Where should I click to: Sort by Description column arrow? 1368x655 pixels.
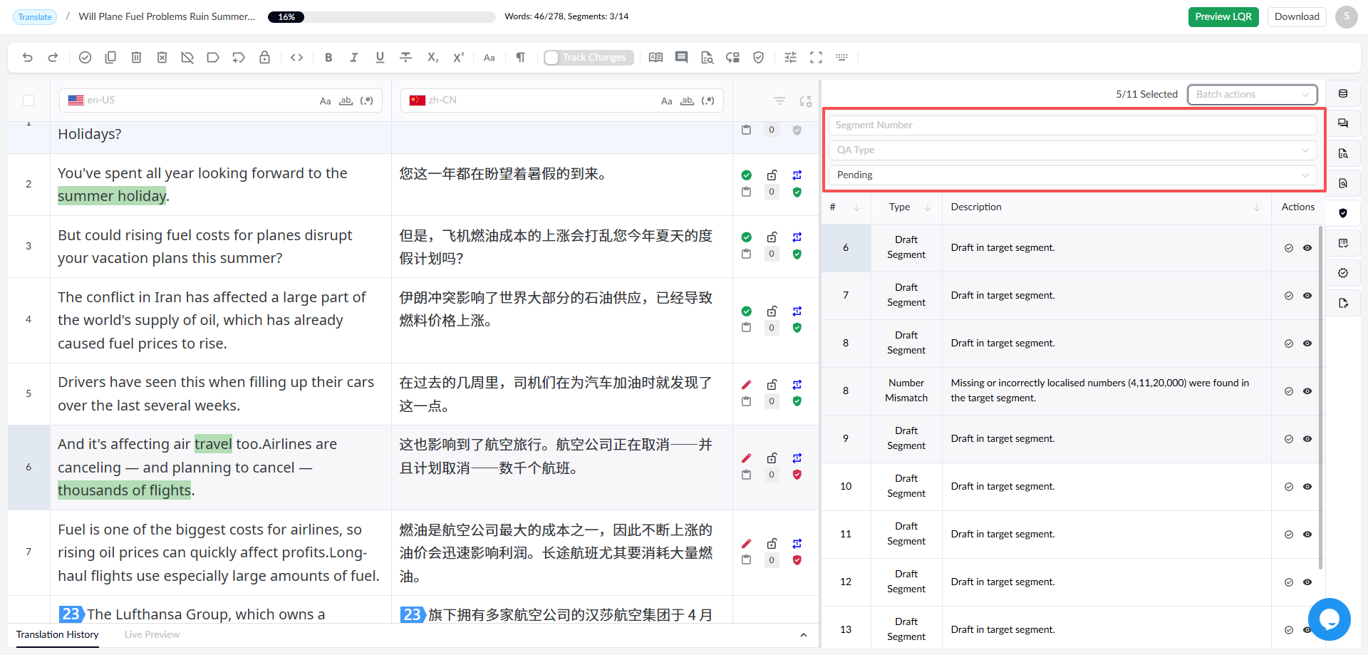(1257, 207)
